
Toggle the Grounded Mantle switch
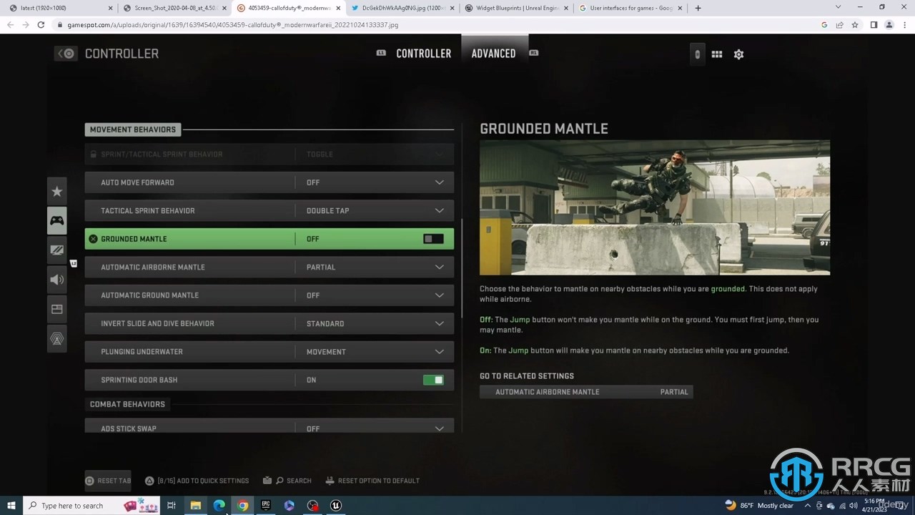point(433,239)
